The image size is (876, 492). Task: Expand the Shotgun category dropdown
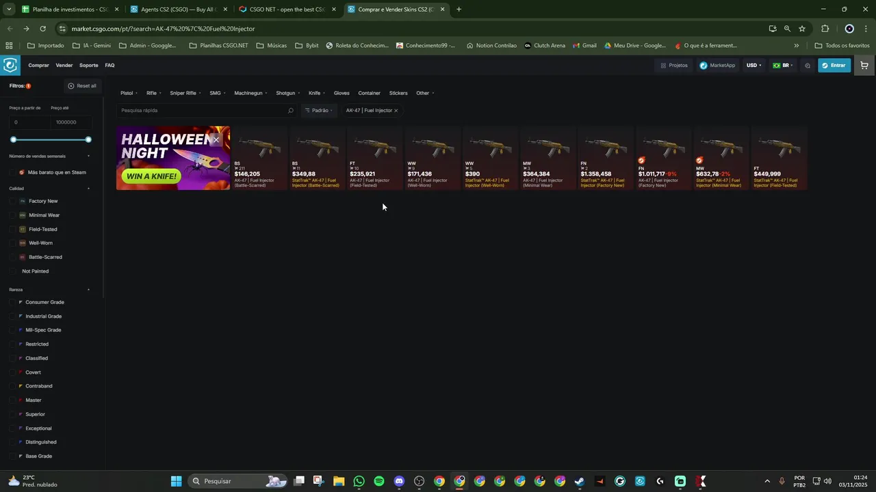coord(287,93)
